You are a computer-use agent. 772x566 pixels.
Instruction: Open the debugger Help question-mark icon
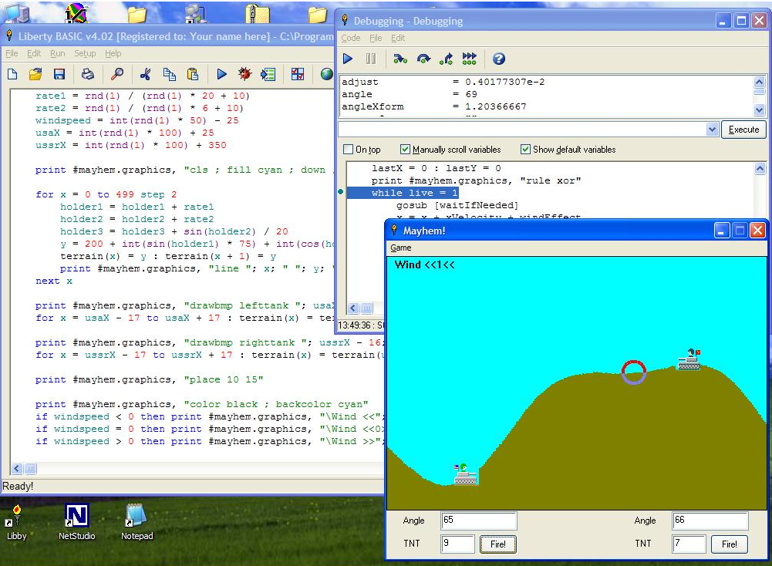coord(498,59)
